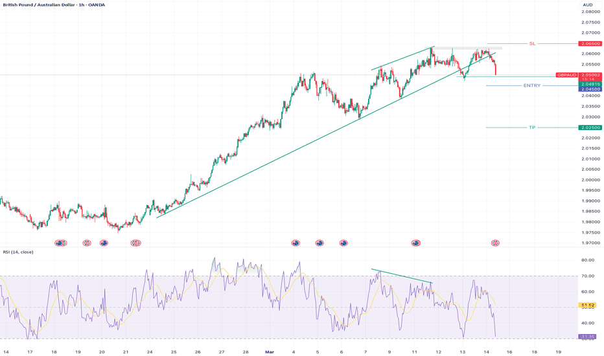Click the green 2.02500 take-profit price tag
Image resolution: width=604 pixels, height=356 pixels.
pyautogui.click(x=590, y=128)
